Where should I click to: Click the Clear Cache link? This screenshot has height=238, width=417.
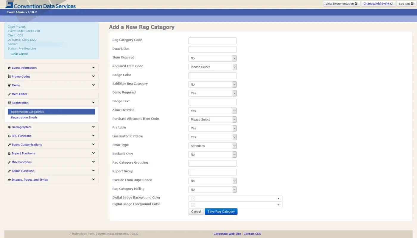(19, 54)
